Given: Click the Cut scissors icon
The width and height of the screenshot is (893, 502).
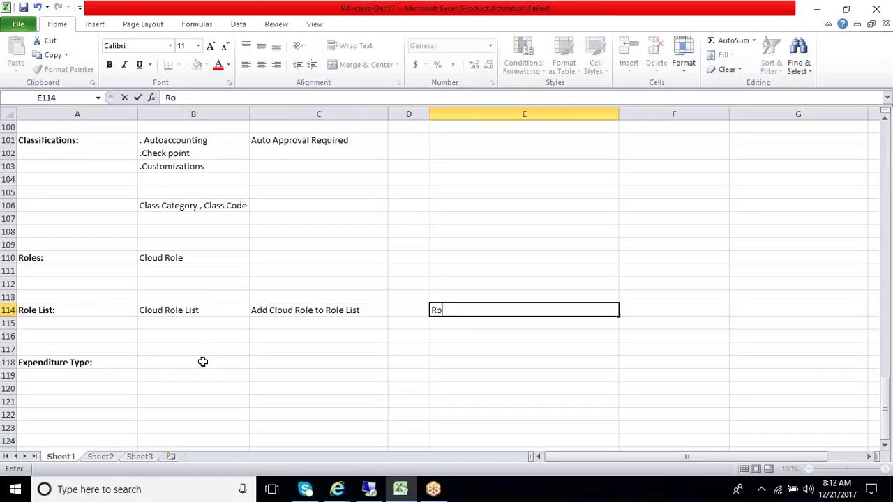Looking at the screenshot, I should pos(38,40).
